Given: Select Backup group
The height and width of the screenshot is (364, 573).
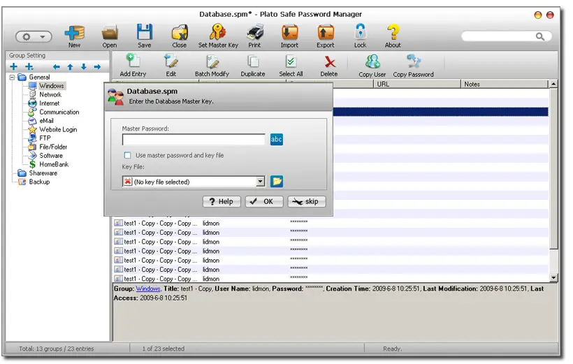Looking at the screenshot, I should (39, 182).
